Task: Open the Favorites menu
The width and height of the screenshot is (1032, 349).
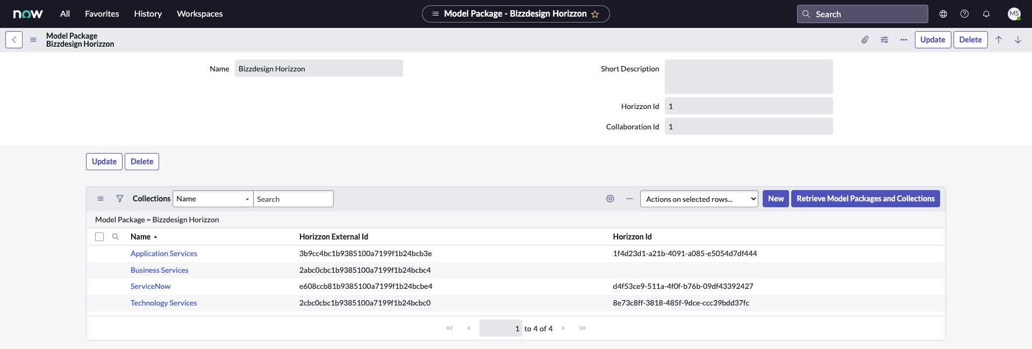Action: (102, 14)
